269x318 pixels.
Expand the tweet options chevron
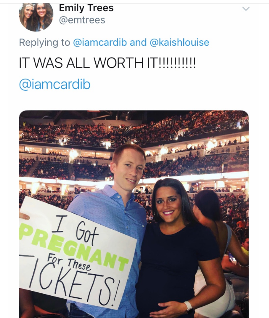(246, 9)
